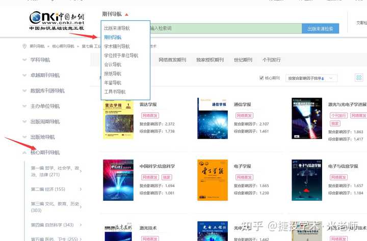Image resolution: width=367 pixels, height=241 pixels.
Task: Click the 出版来源检索 search button
Action: click(320, 28)
